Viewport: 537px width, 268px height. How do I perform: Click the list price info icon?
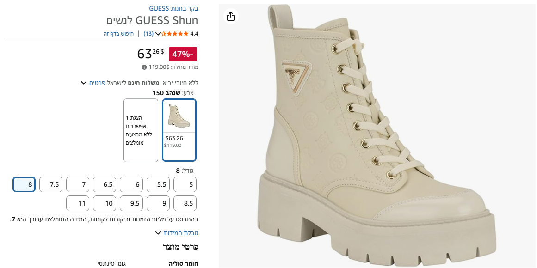tap(144, 67)
